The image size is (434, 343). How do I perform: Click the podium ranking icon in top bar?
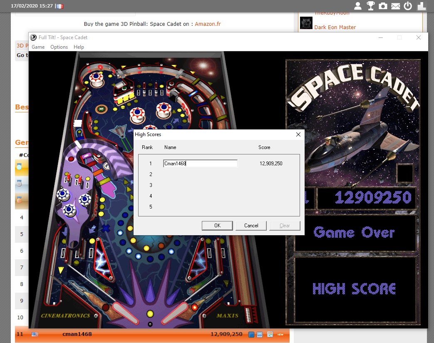(422, 6)
